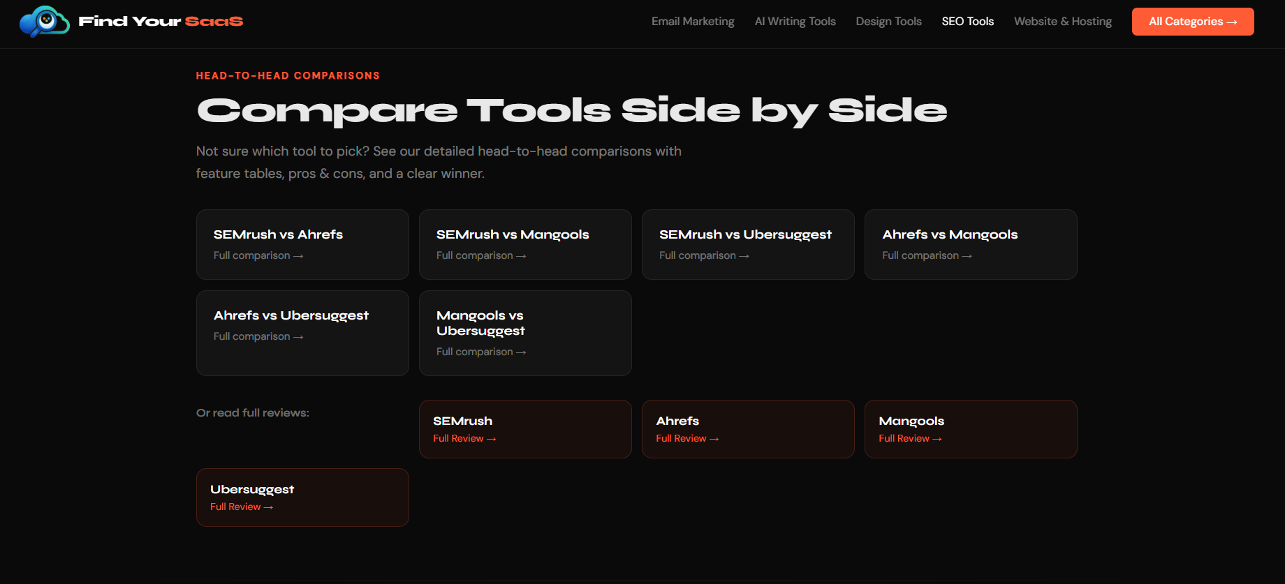Open the Ubersuggest review card
The height and width of the screenshot is (584, 1285).
point(302,497)
